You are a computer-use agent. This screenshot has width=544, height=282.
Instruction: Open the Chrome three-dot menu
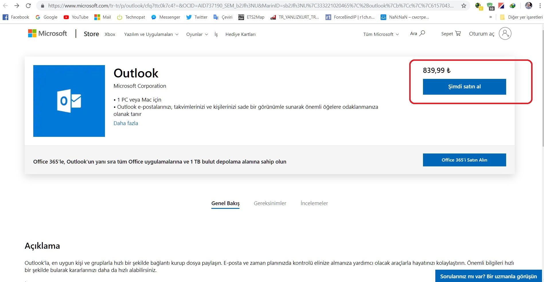pyautogui.click(x=540, y=5)
